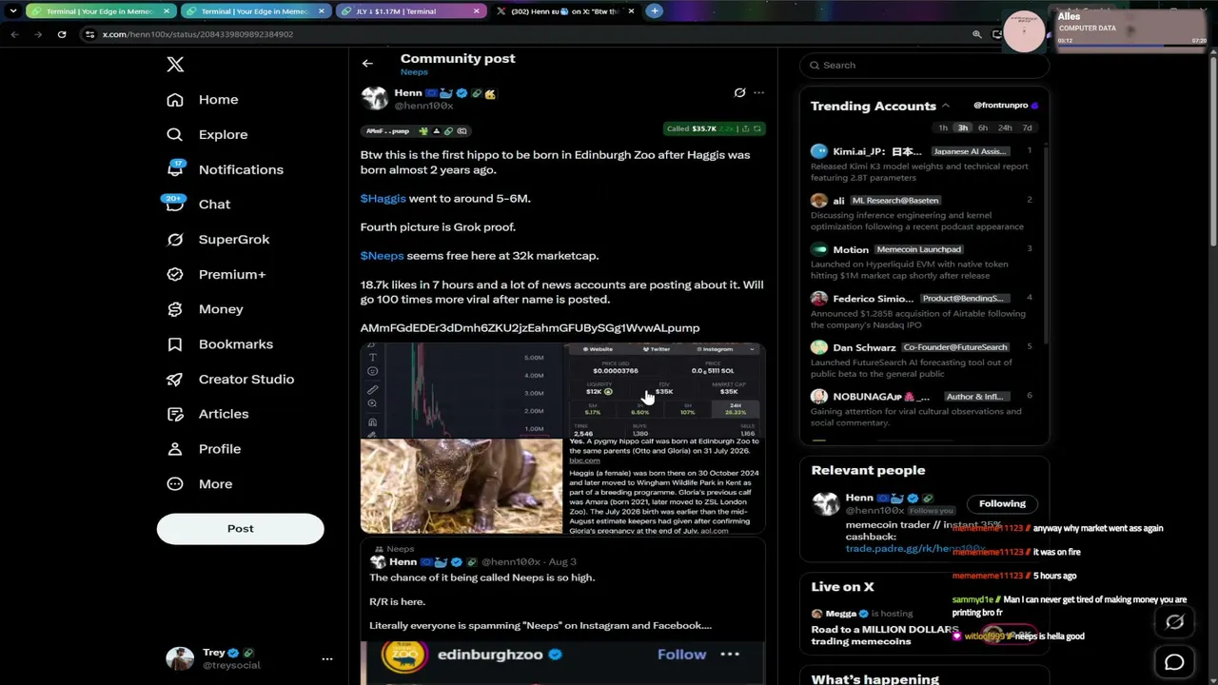This screenshot has height=685, width=1218.
Task: Open the Neeps community link under title
Action: (x=414, y=72)
